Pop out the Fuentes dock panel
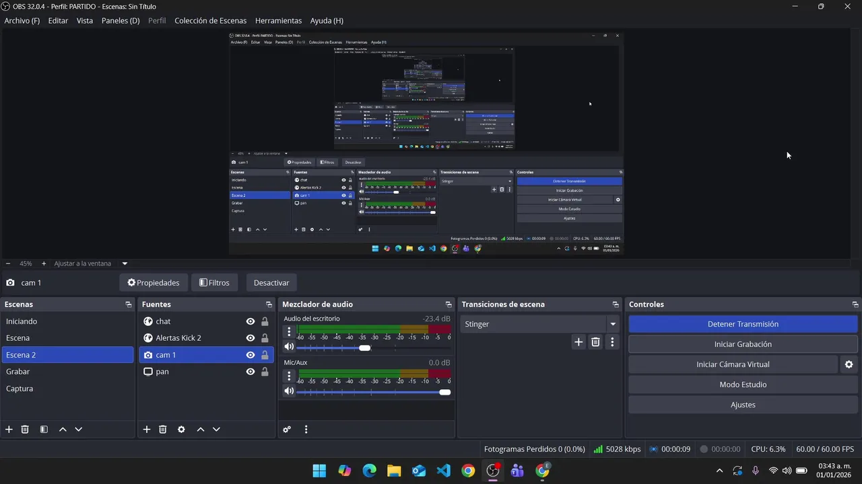 (269, 305)
